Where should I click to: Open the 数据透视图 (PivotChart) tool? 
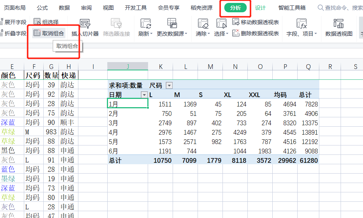tap(338, 24)
